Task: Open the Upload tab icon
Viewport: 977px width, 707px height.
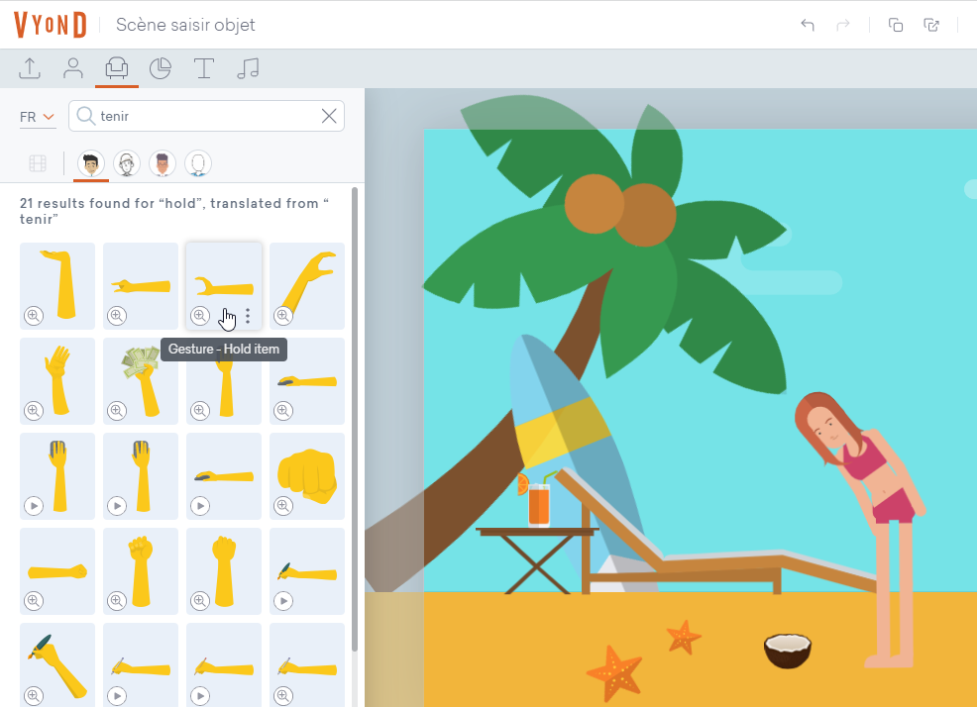Action: pyautogui.click(x=30, y=68)
